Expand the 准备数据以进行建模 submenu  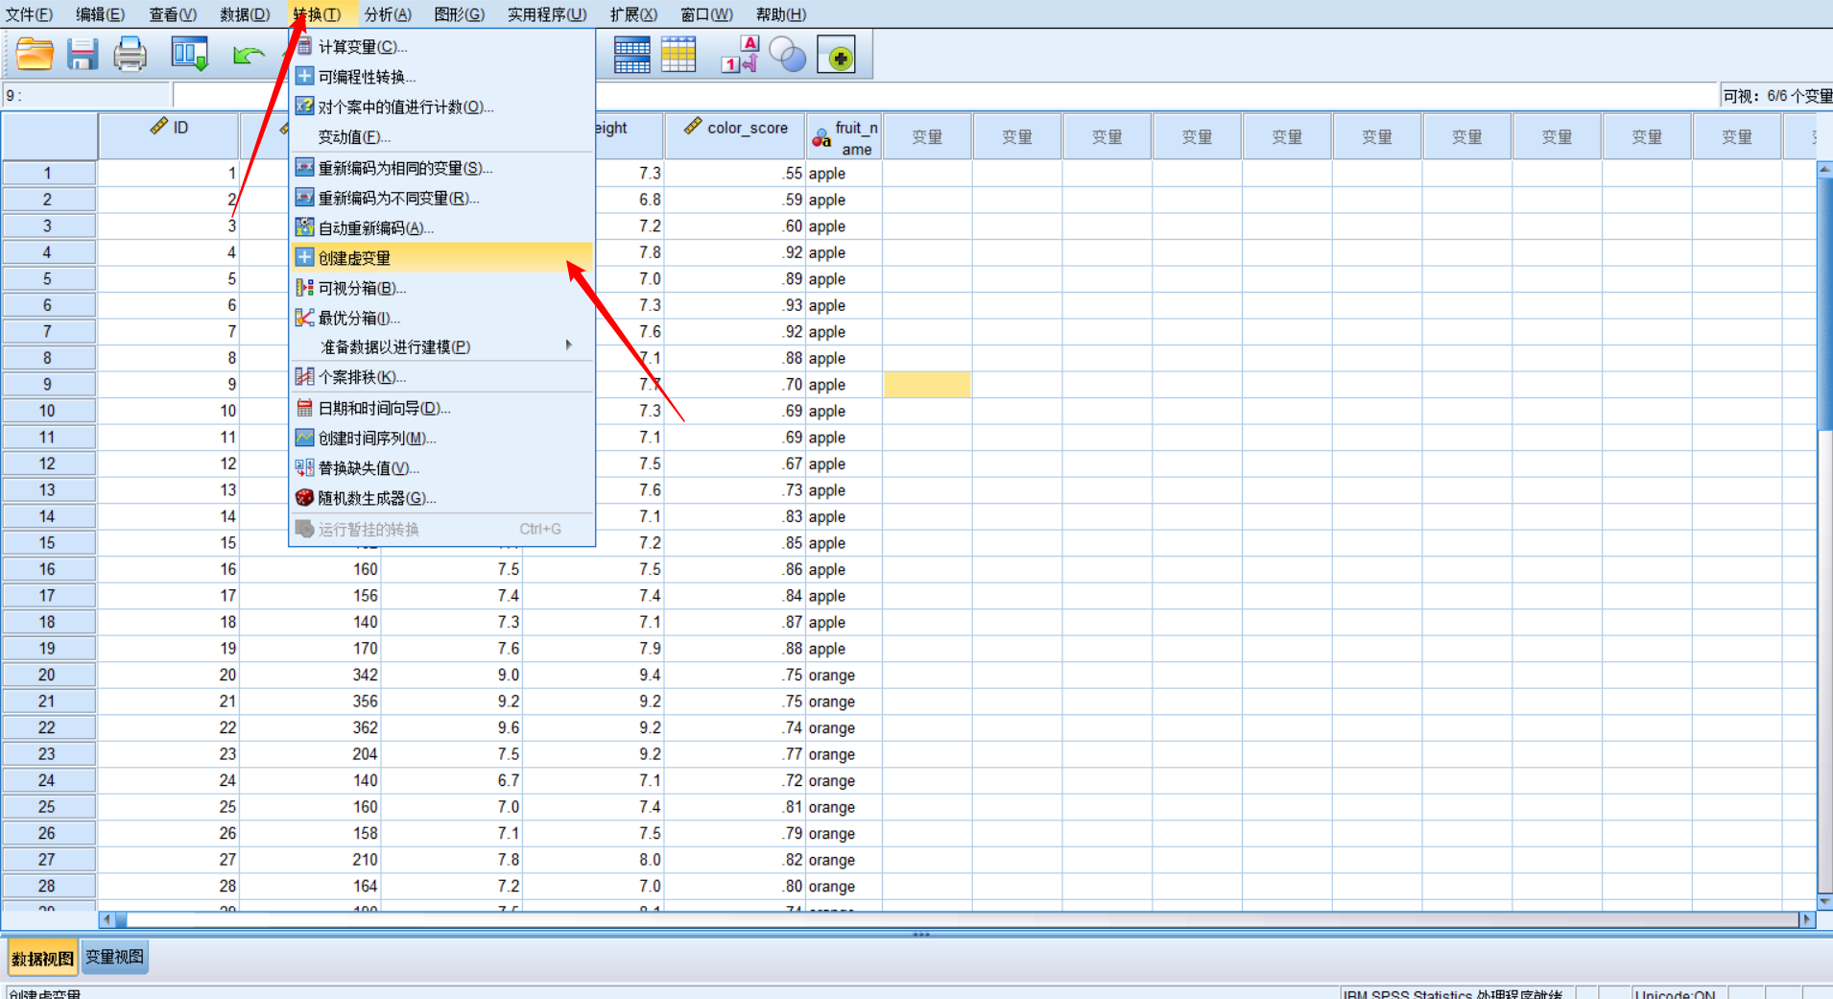tap(393, 346)
